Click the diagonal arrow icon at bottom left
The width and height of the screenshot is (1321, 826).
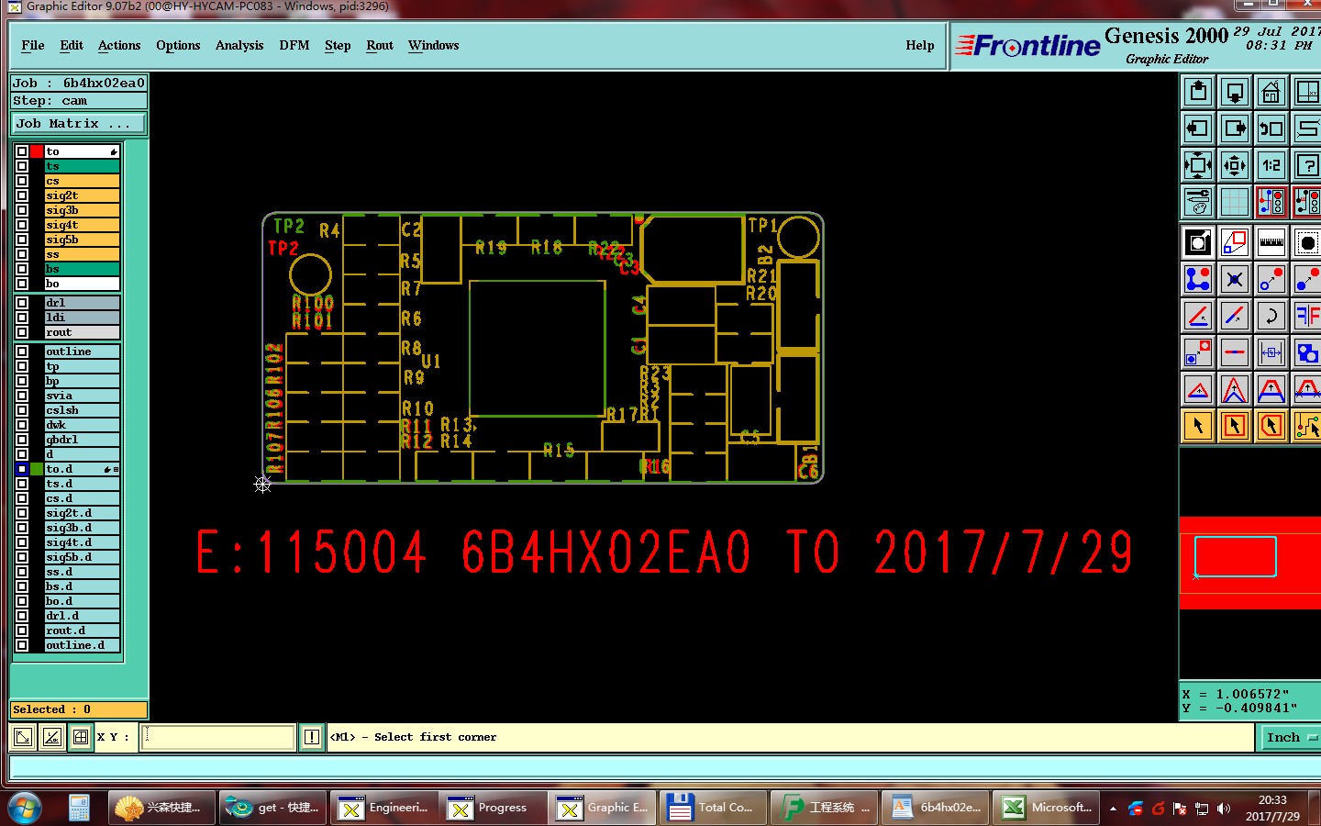coord(23,737)
